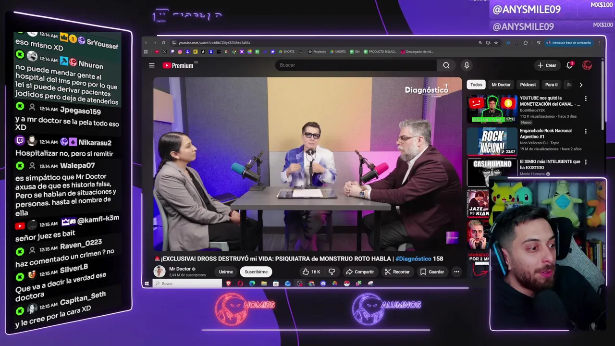
Task: Click the 'DosMilerosY2K' channel name
Action: 532,111
